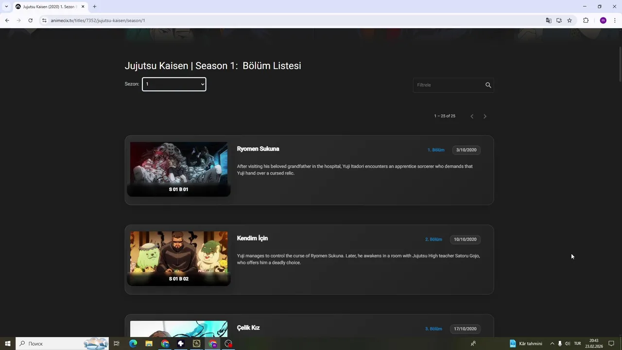Click the Ryomen Sukuna episode description text
The height and width of the screenshot is (350, 622).
(355, 170)
